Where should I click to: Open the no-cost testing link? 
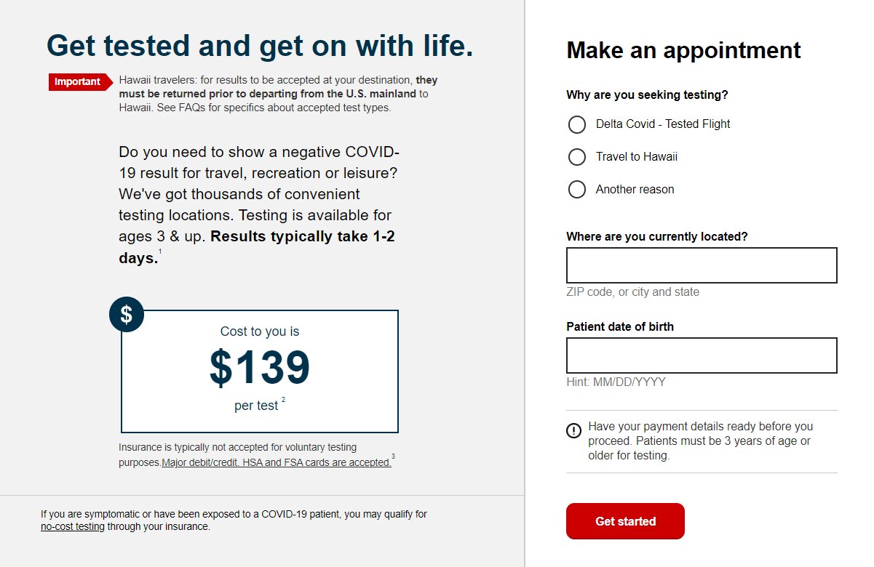coord(72,526)
